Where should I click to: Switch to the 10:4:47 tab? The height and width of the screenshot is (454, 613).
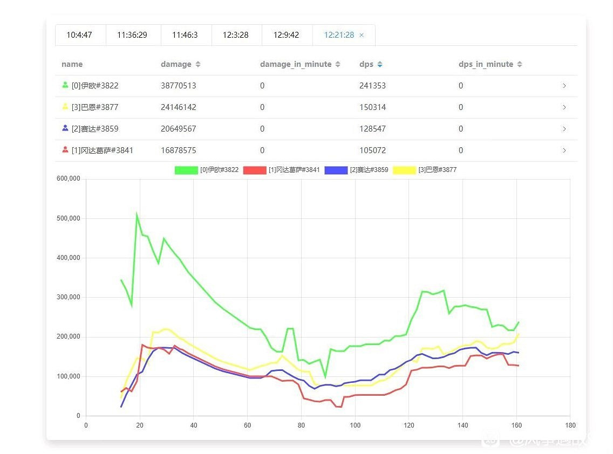[x=79, y=35]
